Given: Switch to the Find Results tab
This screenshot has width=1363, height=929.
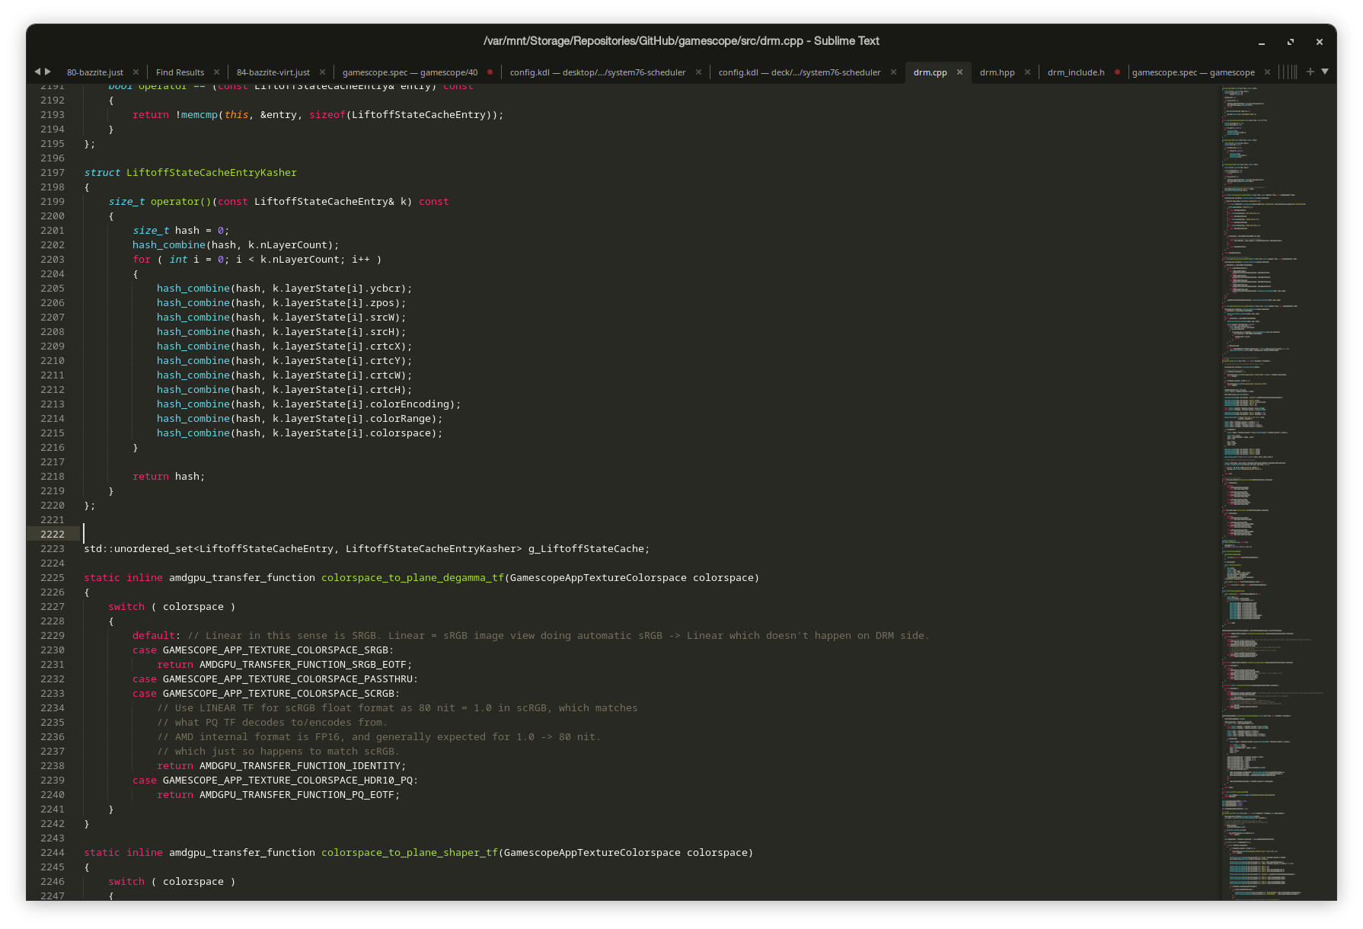Looking at the screenshot, I should pos(180,72).
